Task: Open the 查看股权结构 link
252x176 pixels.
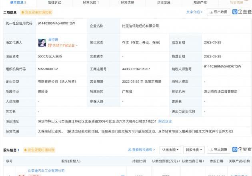Action: 144,150
